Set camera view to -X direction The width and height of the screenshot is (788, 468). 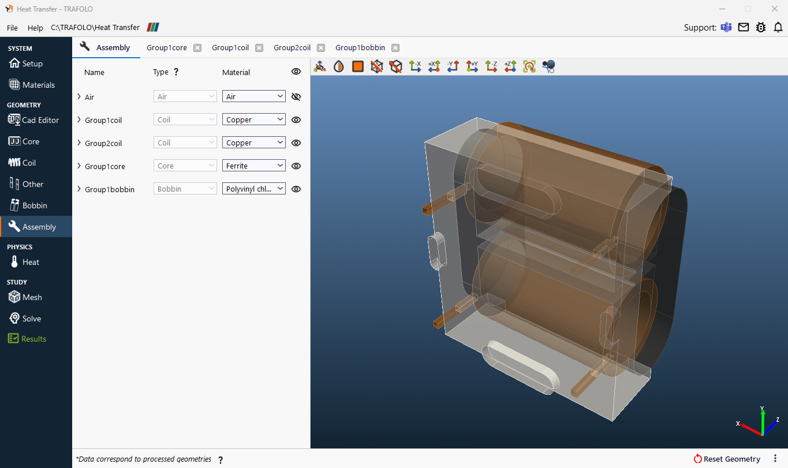[415, 66]
